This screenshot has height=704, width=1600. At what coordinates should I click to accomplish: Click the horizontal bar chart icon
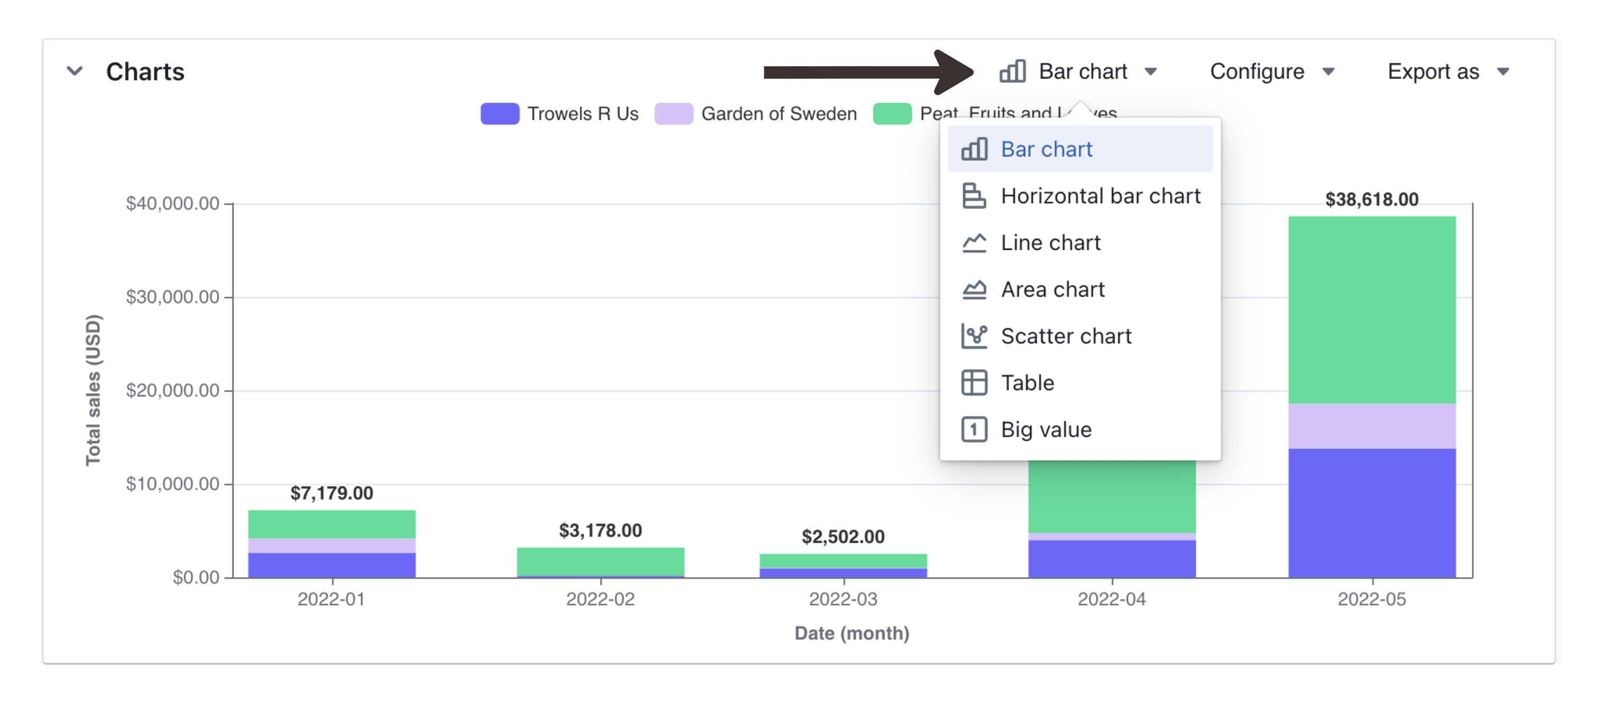[x=974, y=196]
